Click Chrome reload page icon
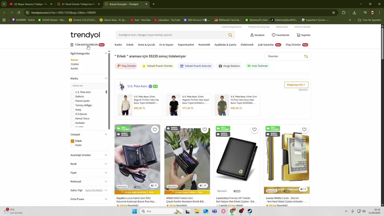 [19, 13]
